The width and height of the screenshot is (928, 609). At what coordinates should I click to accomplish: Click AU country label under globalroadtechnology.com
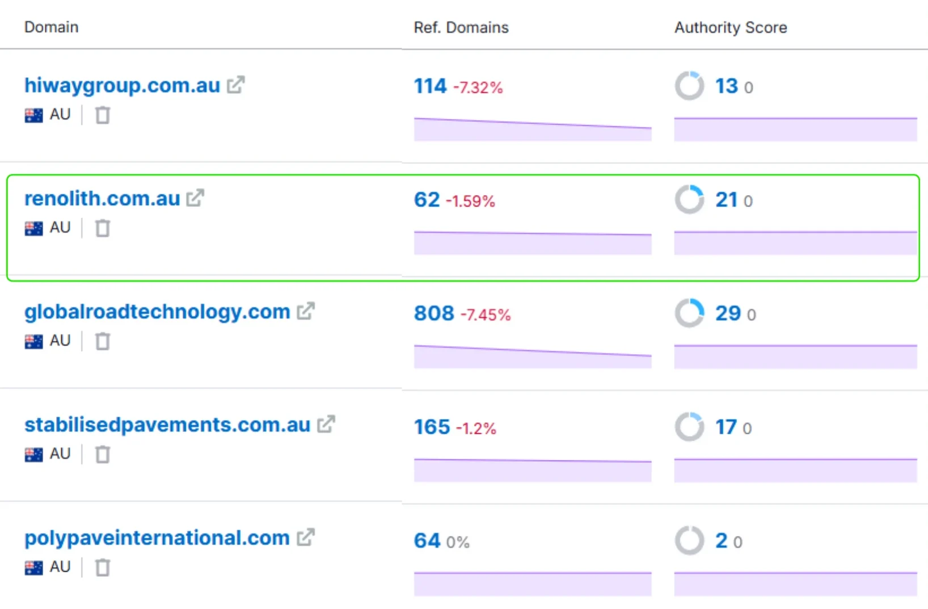(60, 341)
